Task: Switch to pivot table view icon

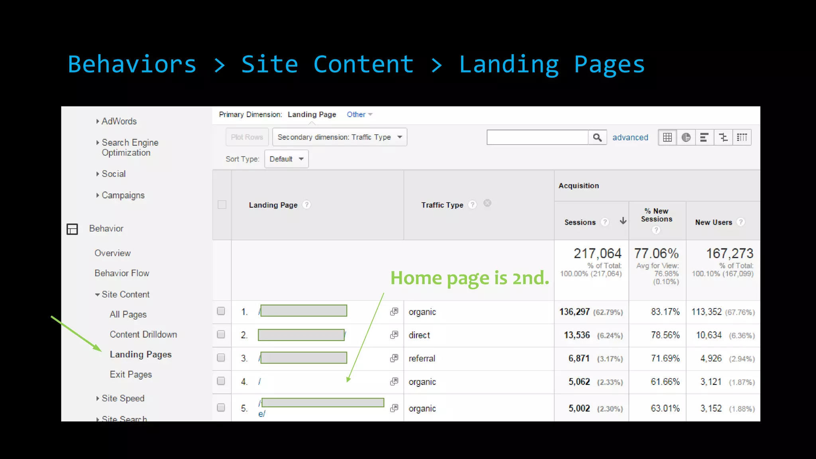Action: click(742, 137)
